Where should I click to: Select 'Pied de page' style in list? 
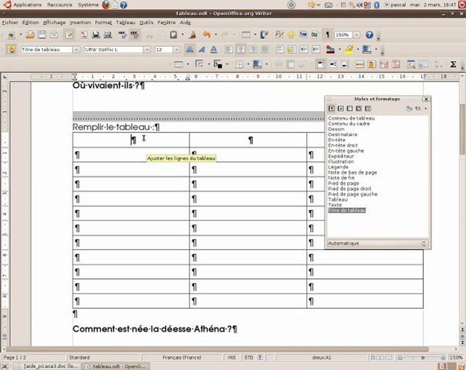[x=344, y=183]
